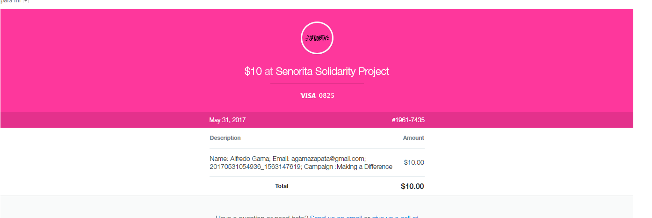Open the "give us a call at" link
Viewport: 652px width, 218px height.
395,217
